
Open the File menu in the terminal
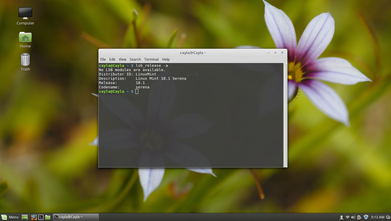(x=103, y=59)
